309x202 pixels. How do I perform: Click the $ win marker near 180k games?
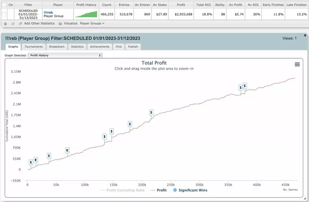pos(130,124)
